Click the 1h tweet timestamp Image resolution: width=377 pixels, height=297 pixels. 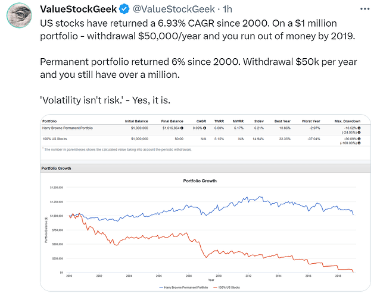[227, 9]
